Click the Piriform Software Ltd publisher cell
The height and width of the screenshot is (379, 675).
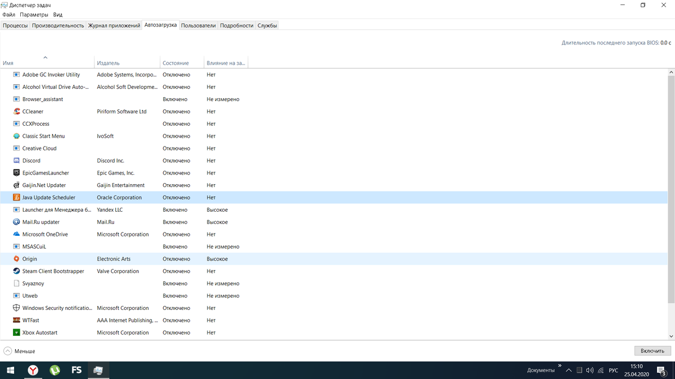click(121, 112)
